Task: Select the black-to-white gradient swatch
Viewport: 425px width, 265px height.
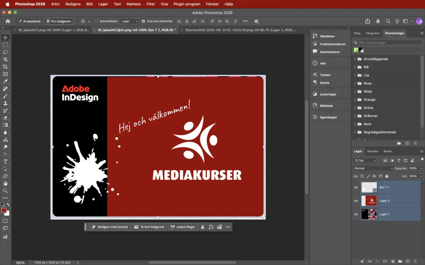Action: coord(361,50)
